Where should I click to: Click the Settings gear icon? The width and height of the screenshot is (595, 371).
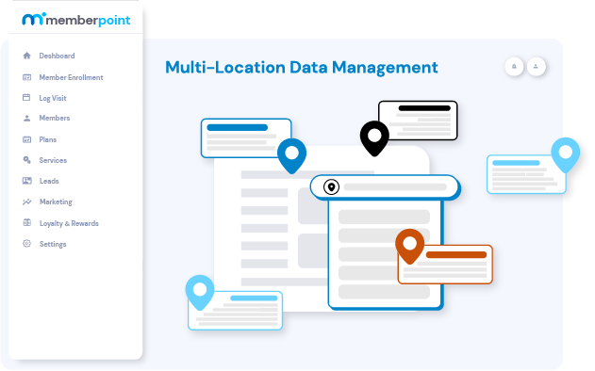pos(26,244)
